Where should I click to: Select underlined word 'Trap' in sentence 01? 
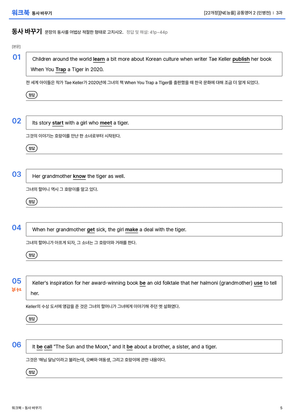[61, 70]
